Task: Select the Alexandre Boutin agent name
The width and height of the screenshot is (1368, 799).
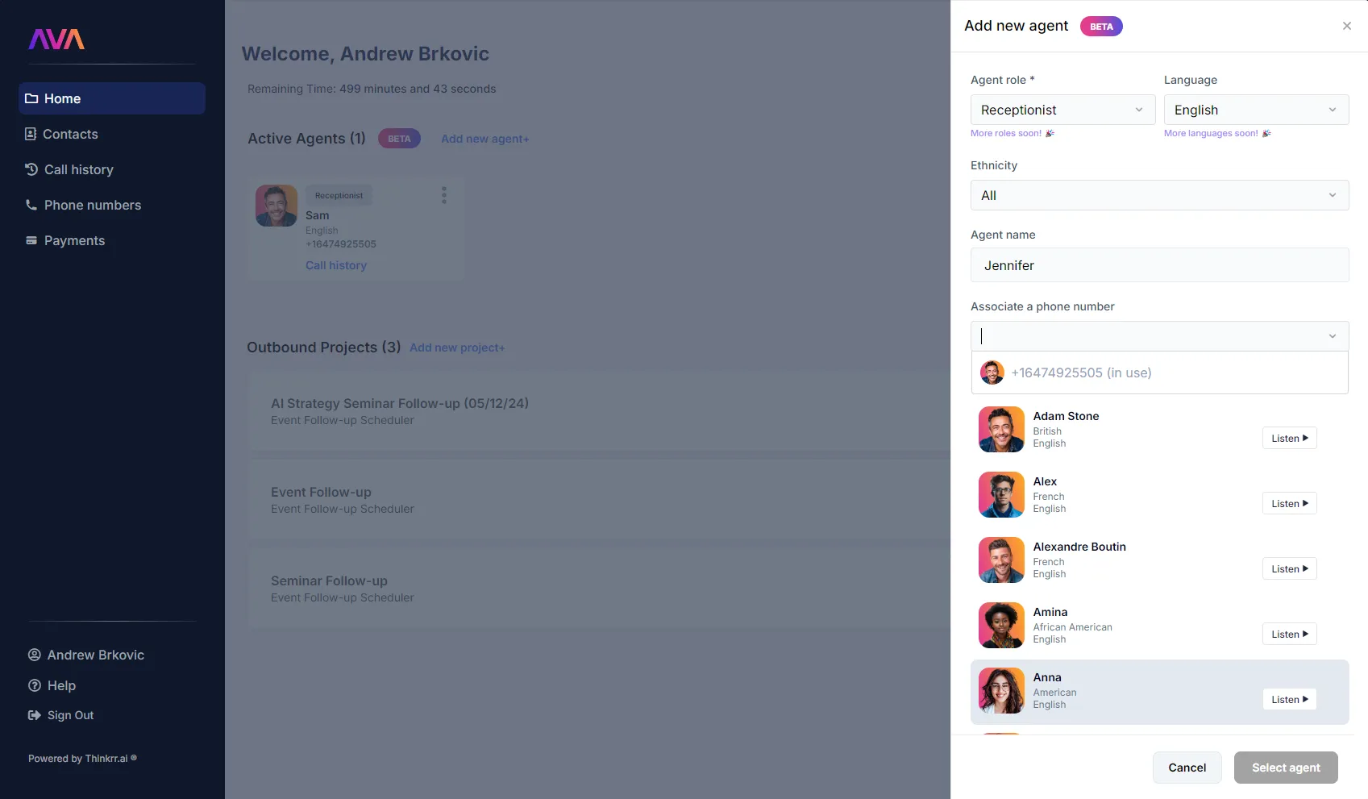Action: [x=1079, y=547]
